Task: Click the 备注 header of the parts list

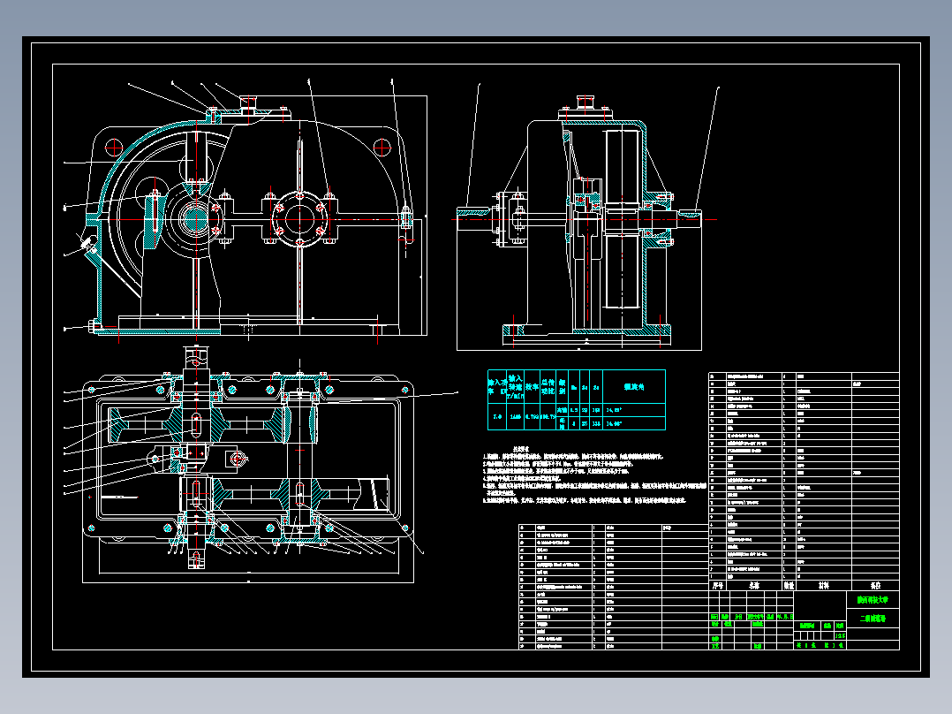Action: click(x=875, y=586)
